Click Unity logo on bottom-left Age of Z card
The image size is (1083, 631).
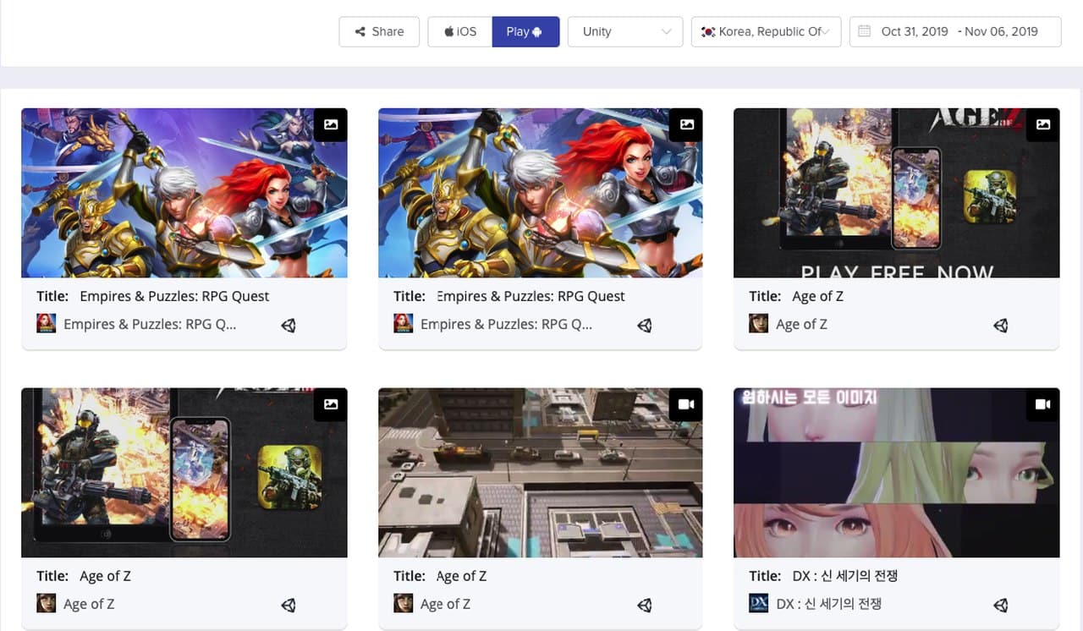click(289, 605)
